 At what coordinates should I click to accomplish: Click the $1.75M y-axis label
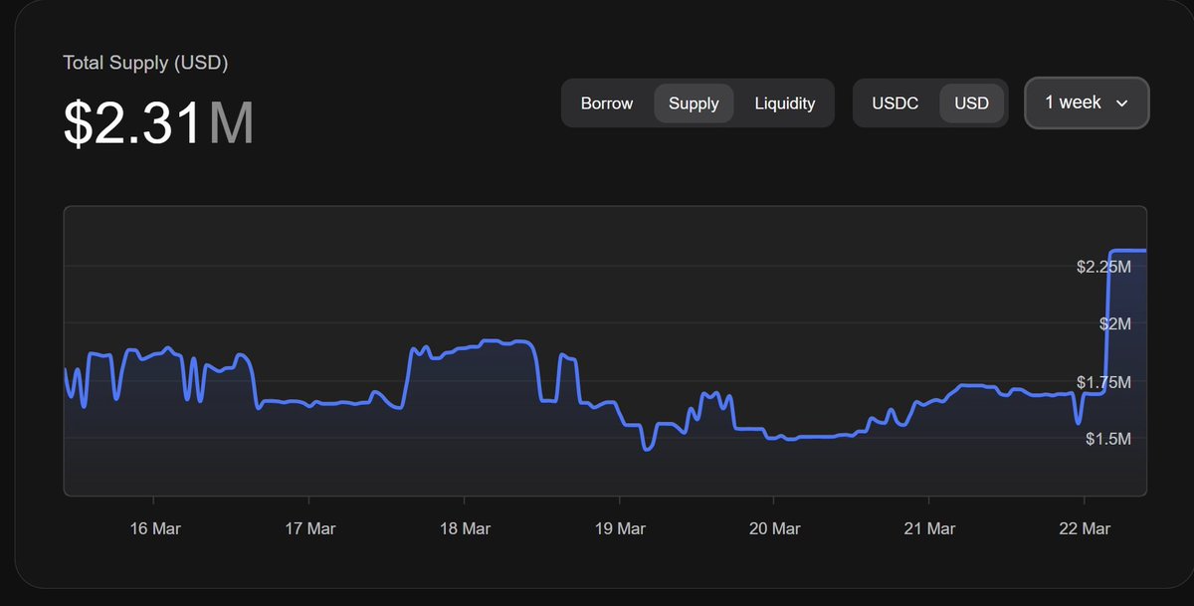[1103, 382]
